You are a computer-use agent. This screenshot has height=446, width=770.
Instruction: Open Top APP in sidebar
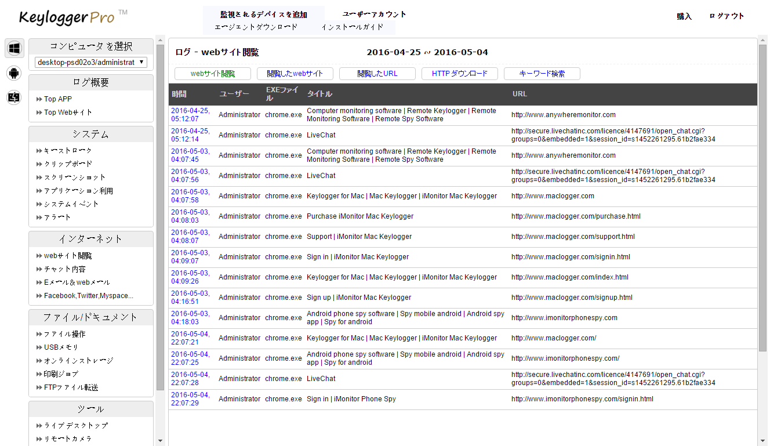point(58,99)
